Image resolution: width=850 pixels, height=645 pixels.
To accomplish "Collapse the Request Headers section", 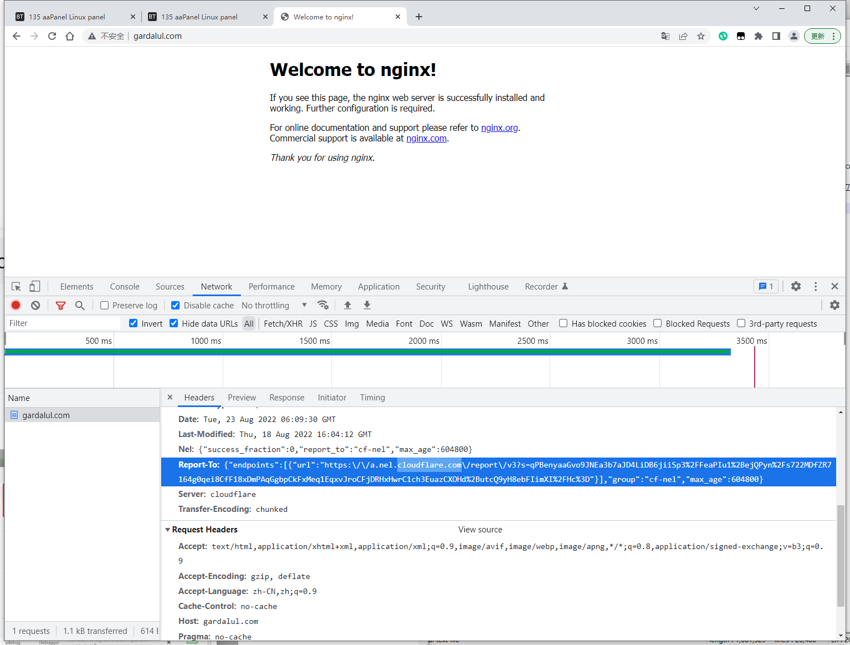I will click(168, 530).
